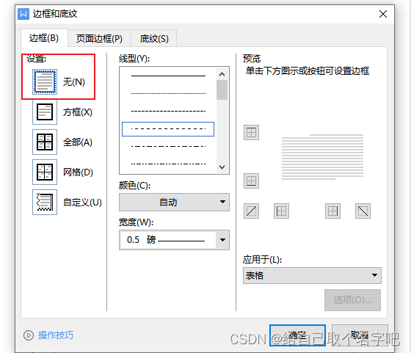
Task: Confirm with the 确定 button
Action: click(297, 335)
